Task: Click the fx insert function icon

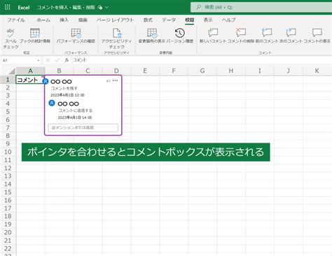Action: pos(67,60)
